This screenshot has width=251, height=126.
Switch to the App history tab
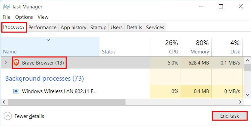coord(73,27)
